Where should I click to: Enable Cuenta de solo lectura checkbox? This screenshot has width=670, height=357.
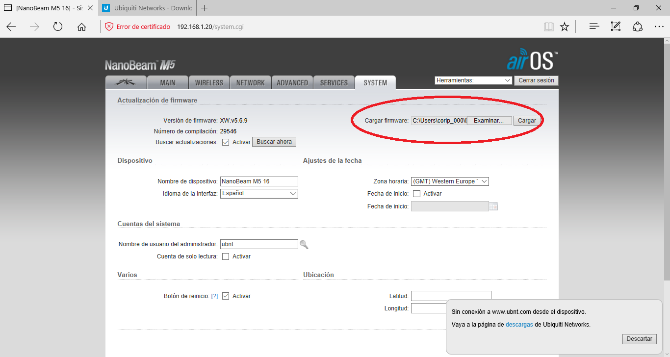coord(226,256)
